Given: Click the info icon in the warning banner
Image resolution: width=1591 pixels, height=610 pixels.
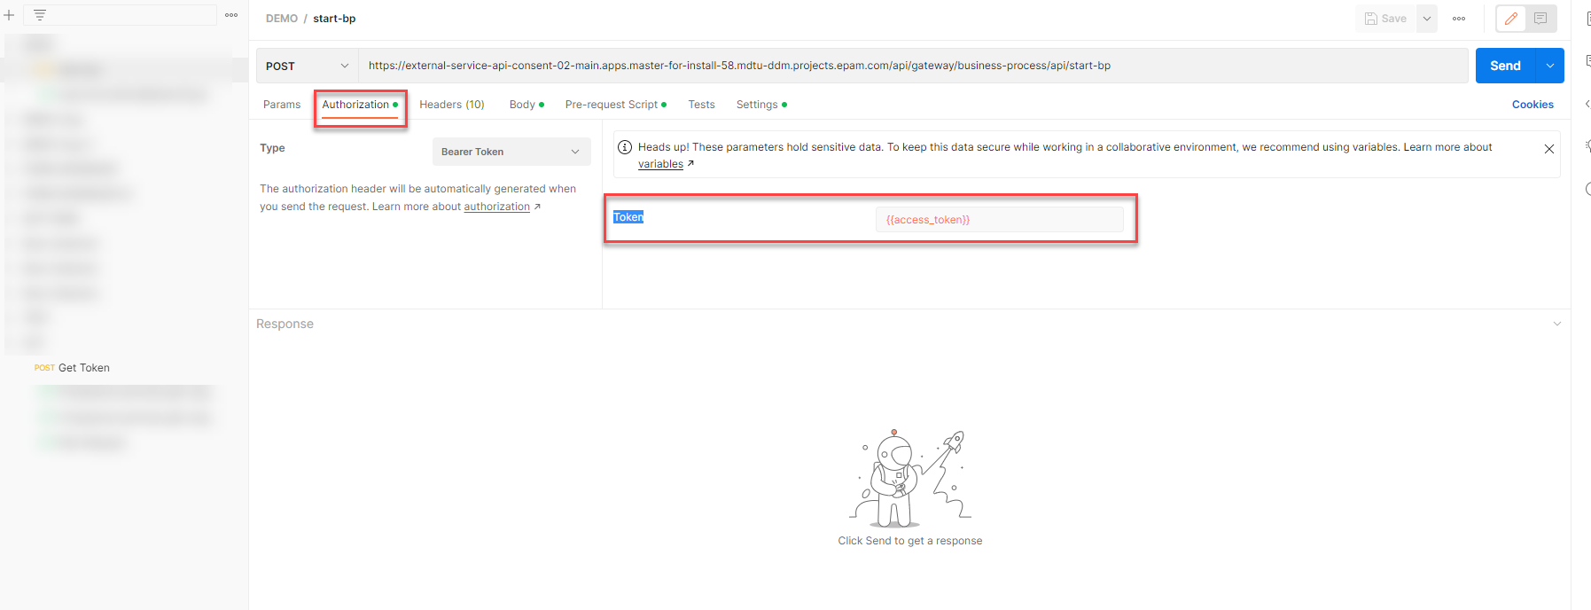Looking at the screenshot, I should coord(625,147).
